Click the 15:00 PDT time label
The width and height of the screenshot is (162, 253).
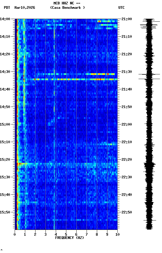click(x=5, y=124)
